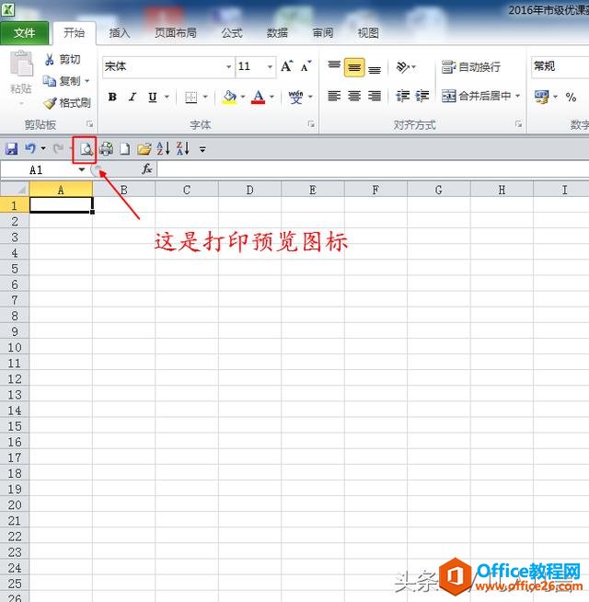Viewport: 589px width, 602px height.
Task: Enable Wrap Text (自动换行)
Action: pyautogui.click(x=470, y=67)
